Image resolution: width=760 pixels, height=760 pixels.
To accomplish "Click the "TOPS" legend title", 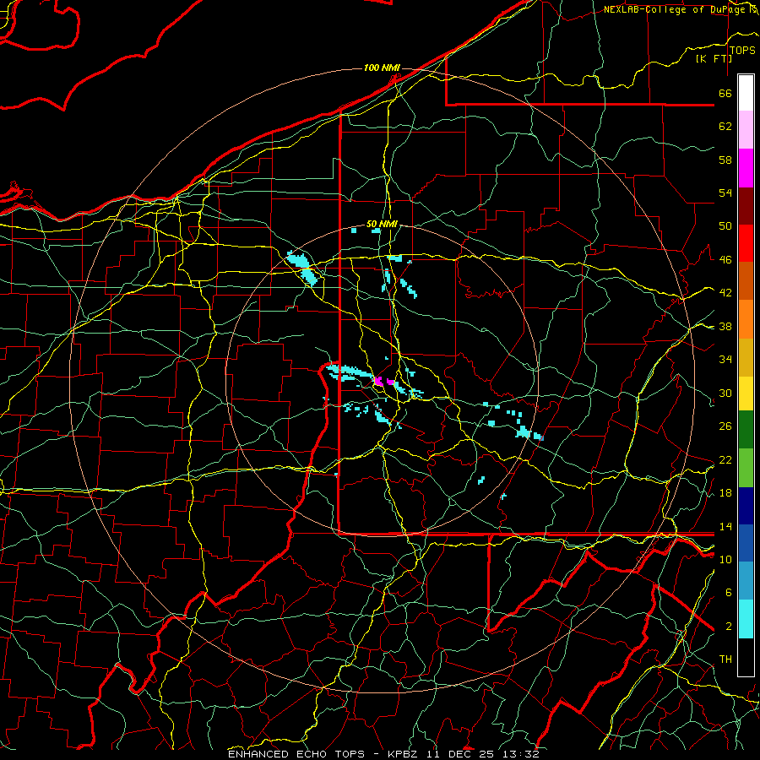I will [x=742, y=51].
